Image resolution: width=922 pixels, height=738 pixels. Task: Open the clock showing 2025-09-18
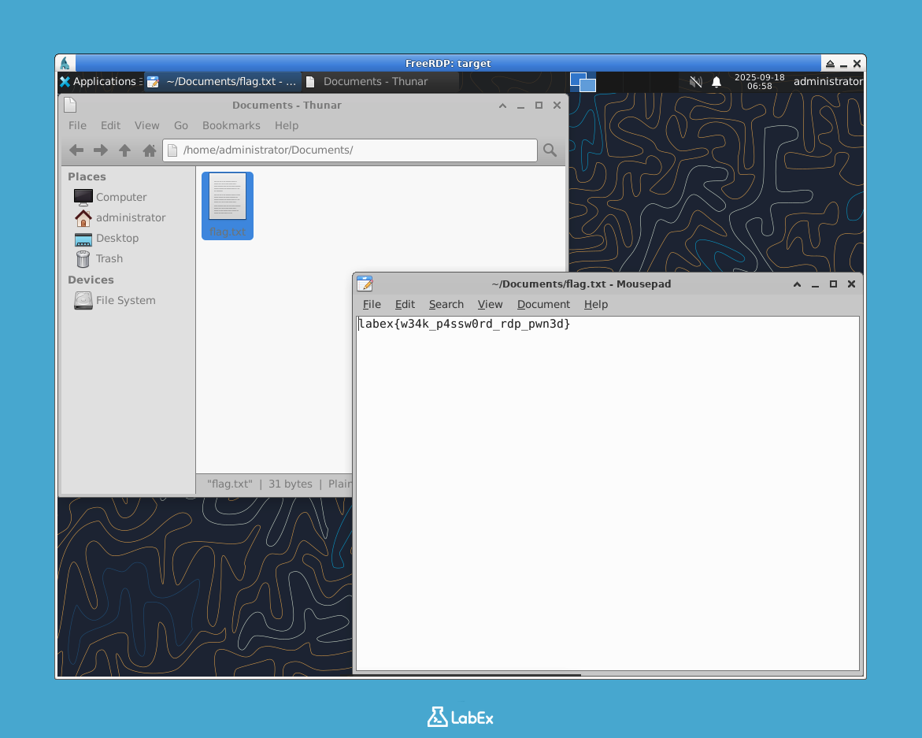click(761, 81)
